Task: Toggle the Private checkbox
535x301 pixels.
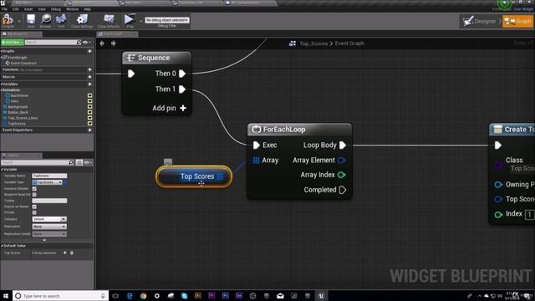Action: tap(34, 212)
